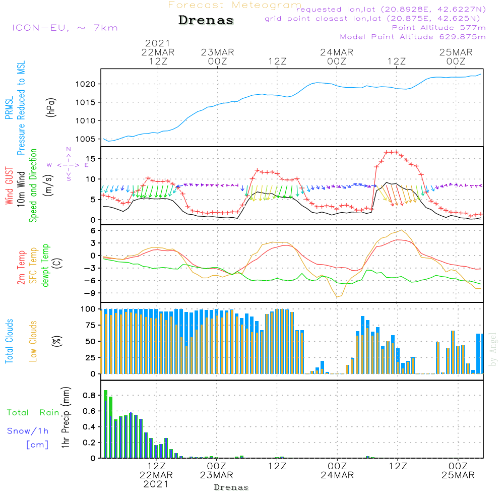The height and width of the screenshot is (504, 504).
Task: Click the Model Point Altitude 629.875m text
Action: click(x=413, y=37)
